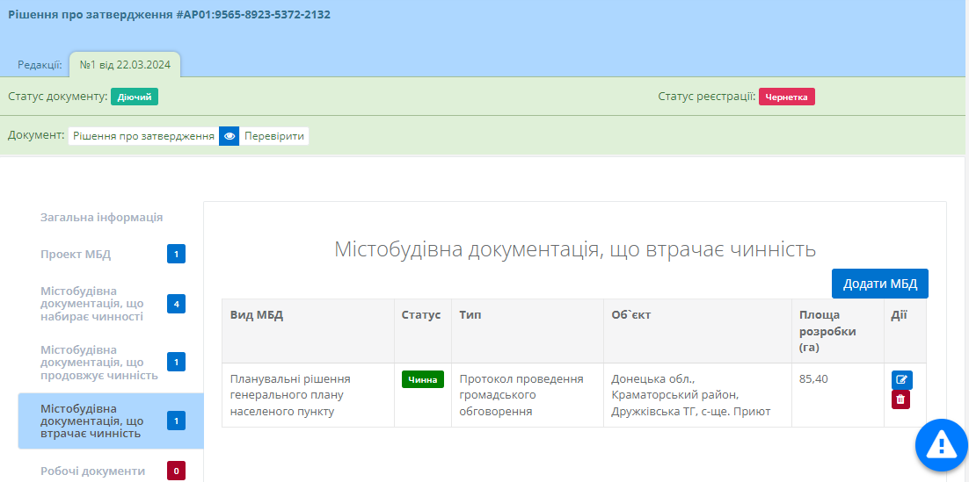The image size is (969, 482).
Task: Click the Чернетка registration status badge
Action: 786,97
